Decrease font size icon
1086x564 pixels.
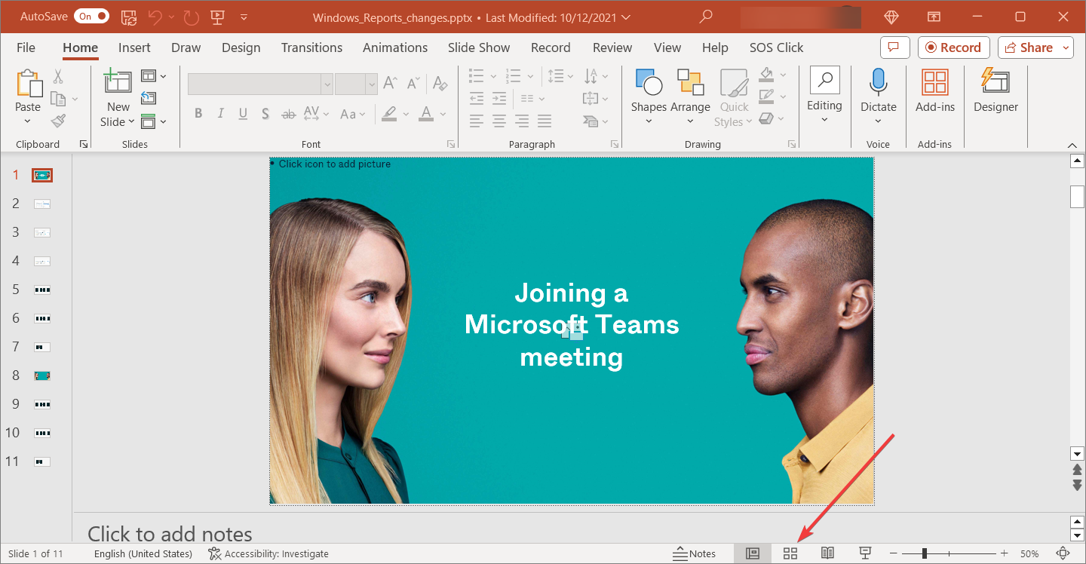click(413, 83)
